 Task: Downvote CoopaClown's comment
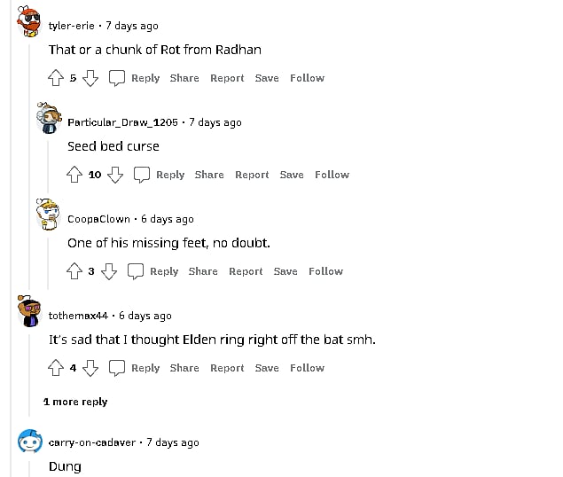coord(108,271)
